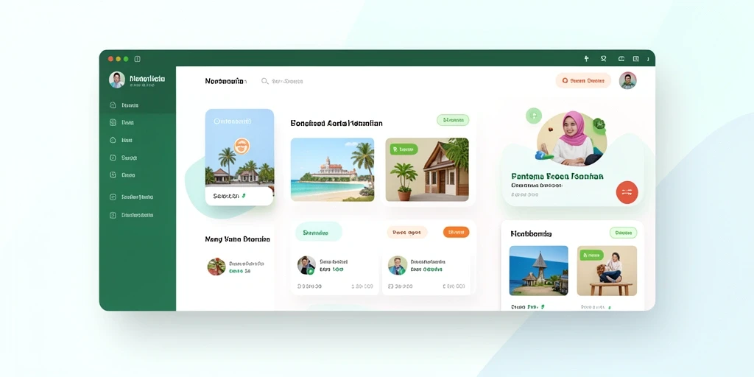The image size is (754, 377).
Task: Open the round plant avatar list item
Action: tap(216, 267)
